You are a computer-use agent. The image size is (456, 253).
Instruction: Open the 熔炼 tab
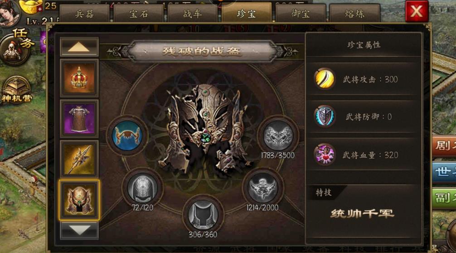355,14
